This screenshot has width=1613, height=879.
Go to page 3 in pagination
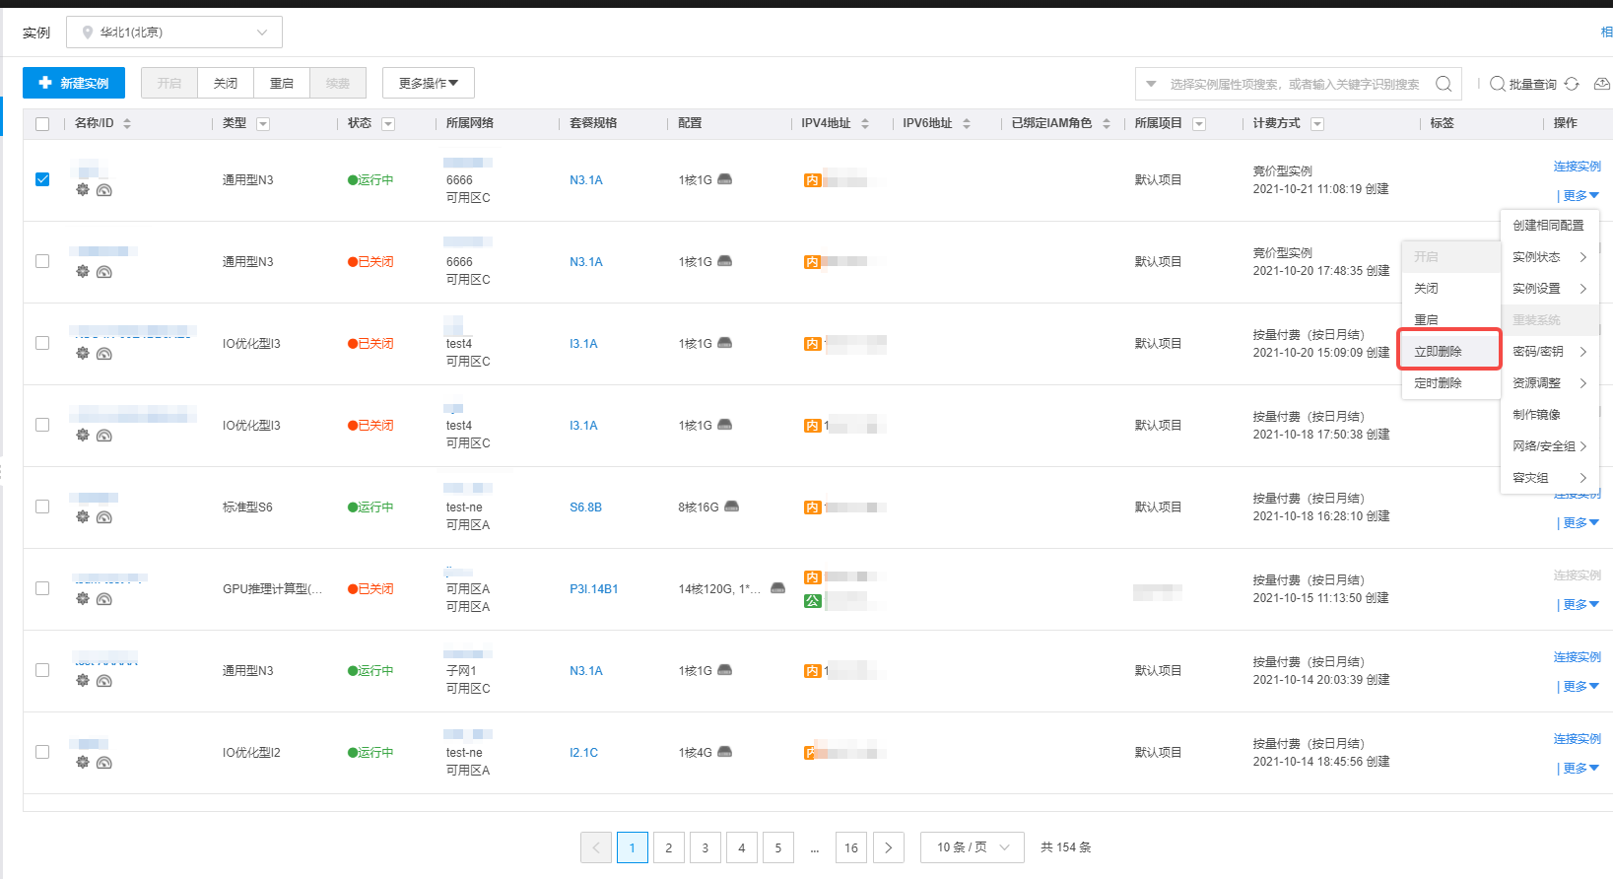(705, 847)
